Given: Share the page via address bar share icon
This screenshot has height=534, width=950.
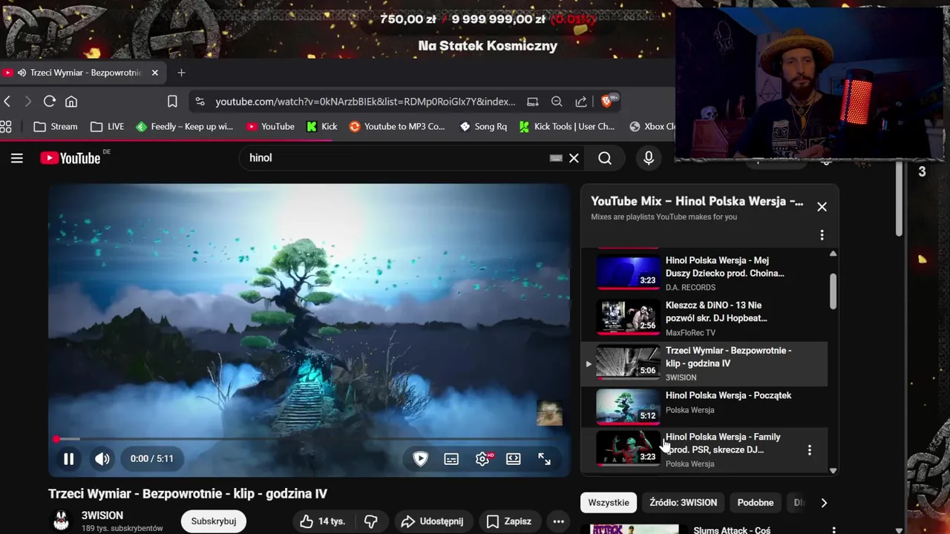Looking at the screenshot, I should [581, 102].
